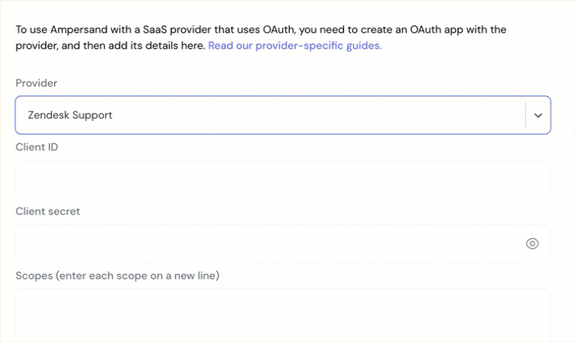Expand the Provider dropdown chevron arrow
Screen dimensions: 575x342
pyautogui.click(x=538, y=115)
